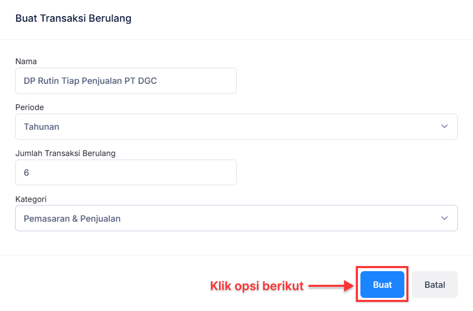The image size is (473, 311).
Task: Click the Tahunan value in the Periode selector
Action: click(41, 127)
